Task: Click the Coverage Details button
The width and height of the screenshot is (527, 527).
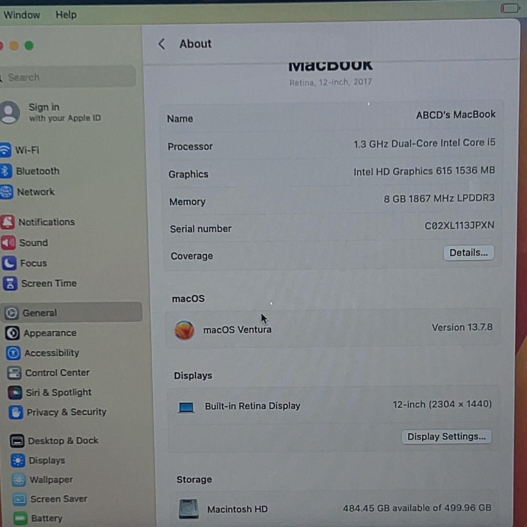Action: tap(469, 253)
